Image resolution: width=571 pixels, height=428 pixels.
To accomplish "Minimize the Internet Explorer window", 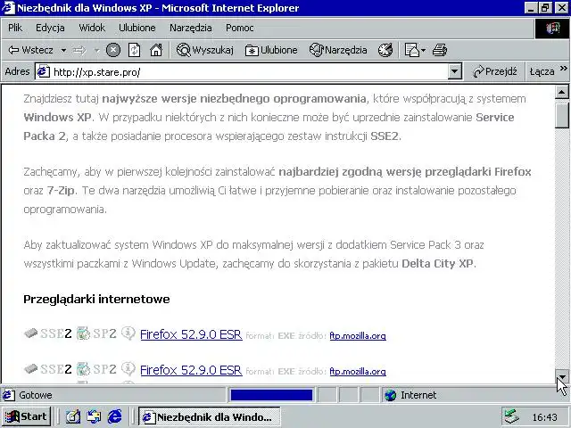I will 531,8.
